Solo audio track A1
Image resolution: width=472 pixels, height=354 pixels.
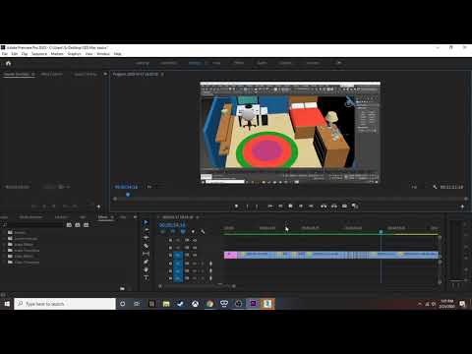click(x=199, y=264)
